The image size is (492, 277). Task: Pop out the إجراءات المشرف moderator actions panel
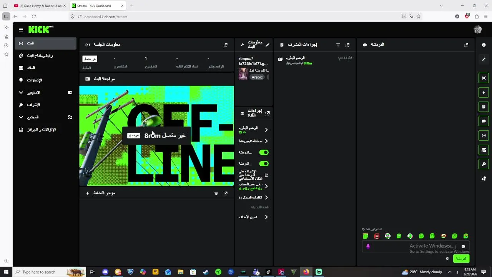click(347, 45)
